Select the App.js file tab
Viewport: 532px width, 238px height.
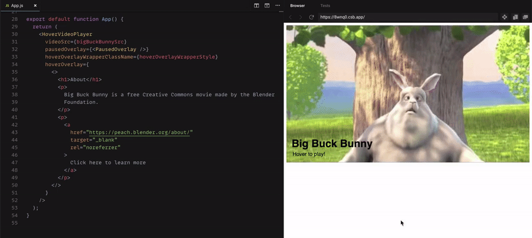[20, 6]
